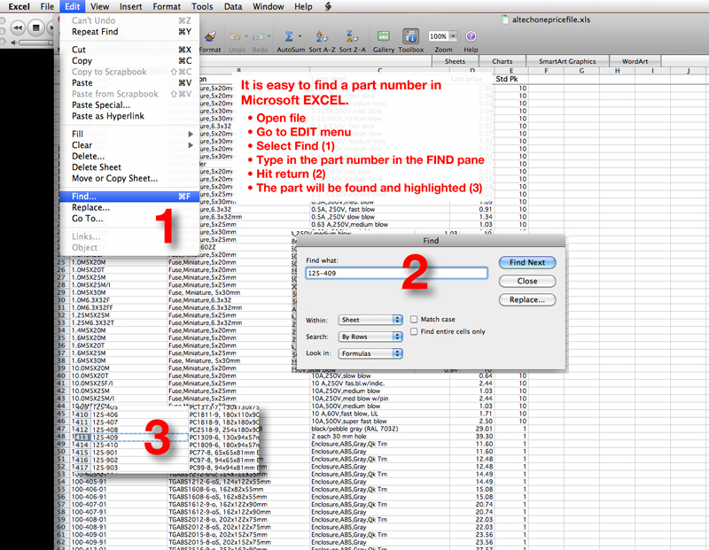Choose Move or Copy Sheet... item
Image resolution: width=709 pixels, height=550 pixels.
point(129,178)
